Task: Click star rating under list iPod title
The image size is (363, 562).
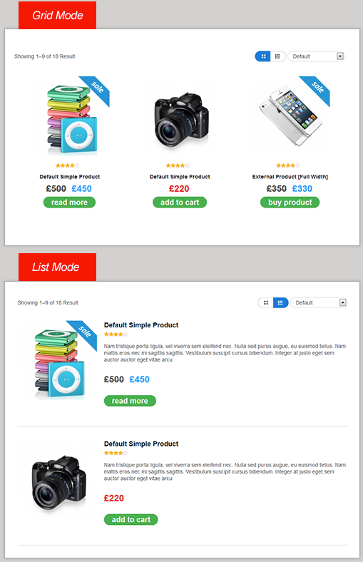Action: point(116,334)
